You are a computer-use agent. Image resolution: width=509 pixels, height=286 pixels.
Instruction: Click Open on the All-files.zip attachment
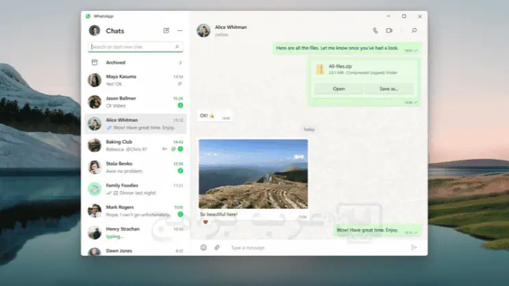click(338, 88)
